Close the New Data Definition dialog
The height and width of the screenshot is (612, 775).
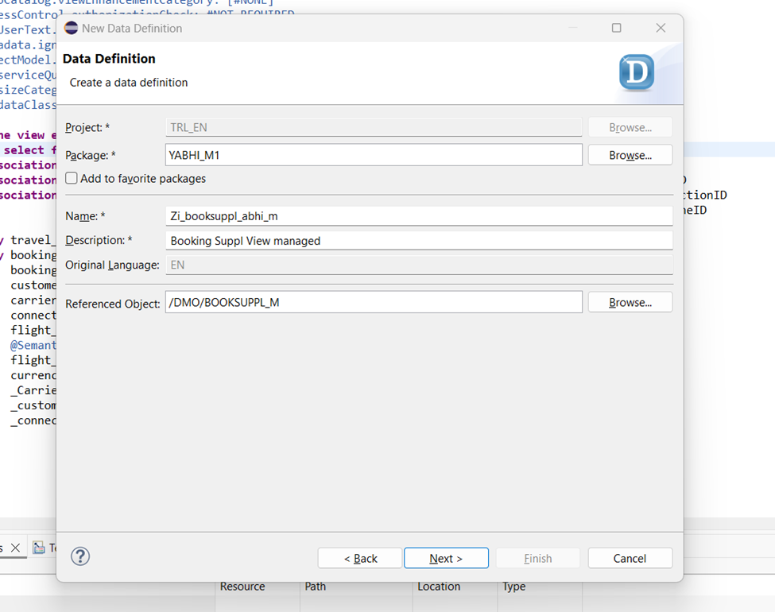[x=661, y=28]
